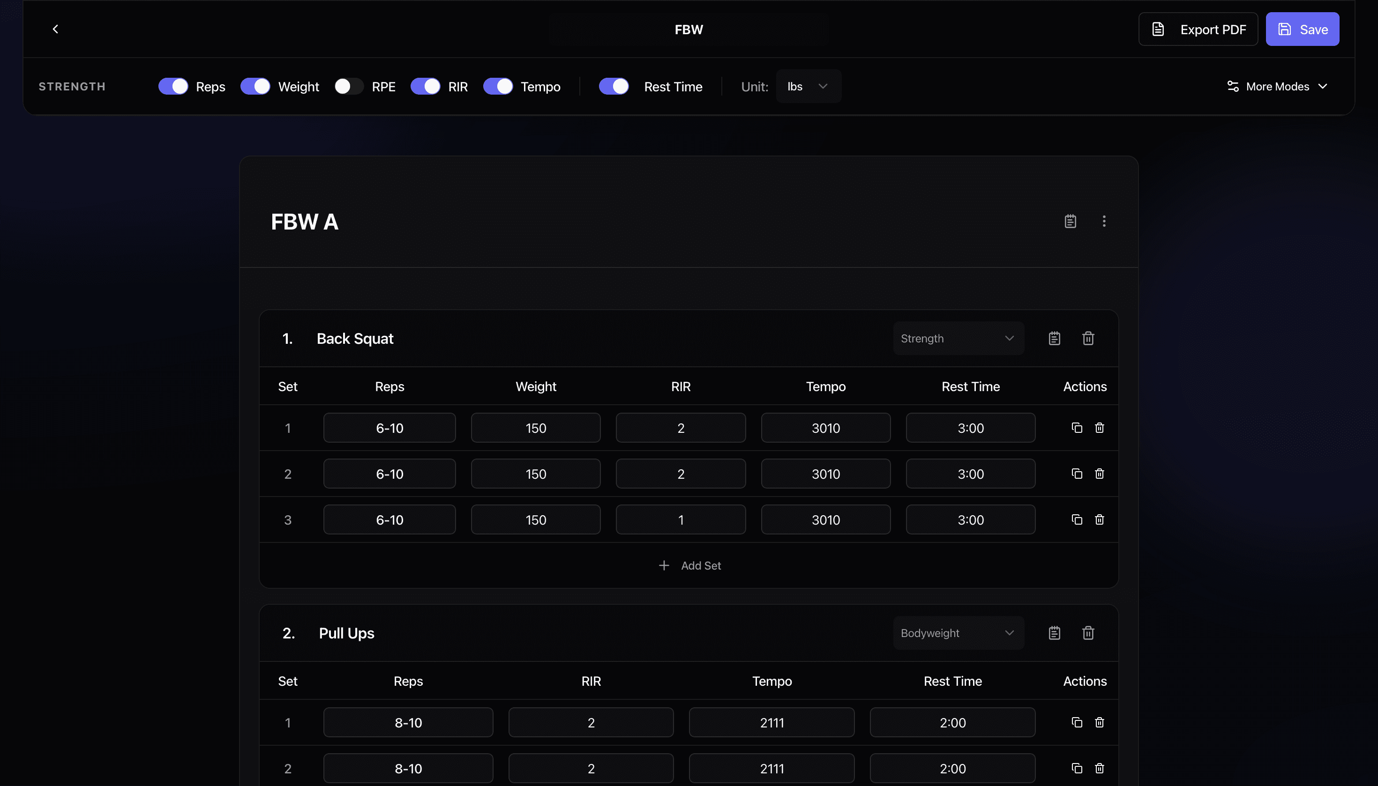Toggle the Reps column switch
The width and height of the screenshot is (1378, 786).
point(173,86)
